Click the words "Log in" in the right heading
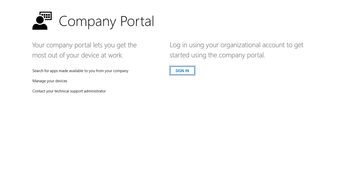 pyautogui.click(x=178, y=45)
